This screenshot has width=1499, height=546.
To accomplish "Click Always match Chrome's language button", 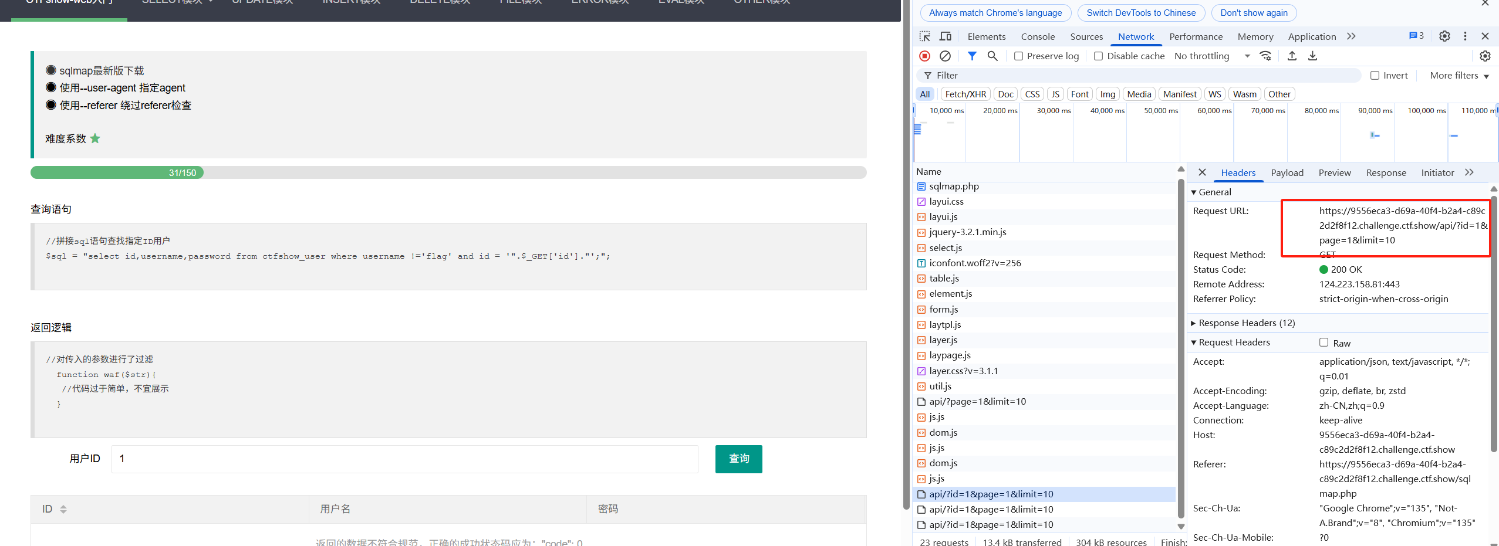I will 995,13.
